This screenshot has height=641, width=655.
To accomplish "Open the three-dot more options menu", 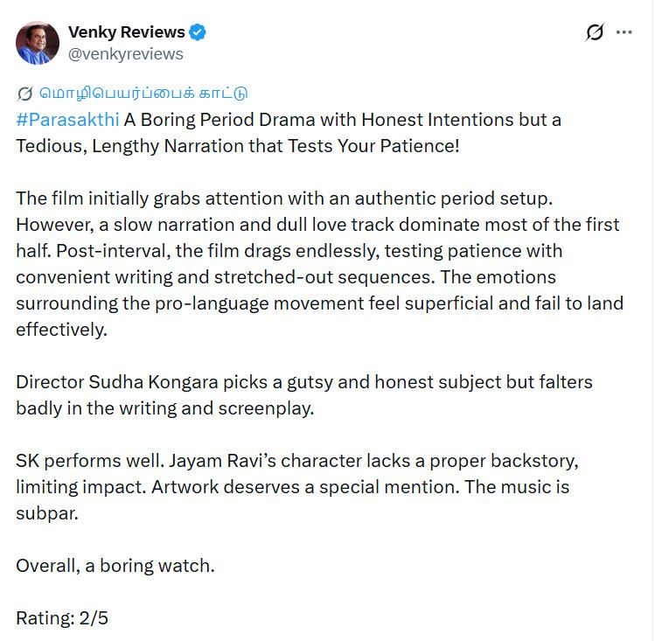I will click(624, 32).
